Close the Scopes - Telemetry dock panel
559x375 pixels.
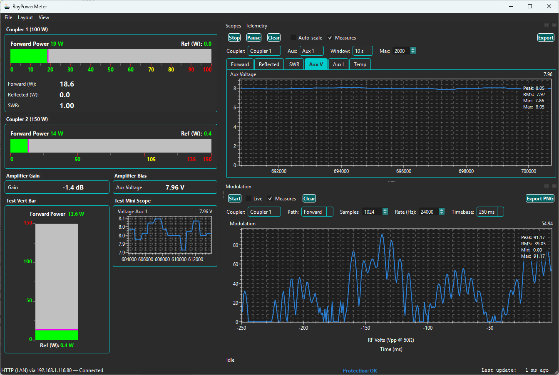(554, 25)
